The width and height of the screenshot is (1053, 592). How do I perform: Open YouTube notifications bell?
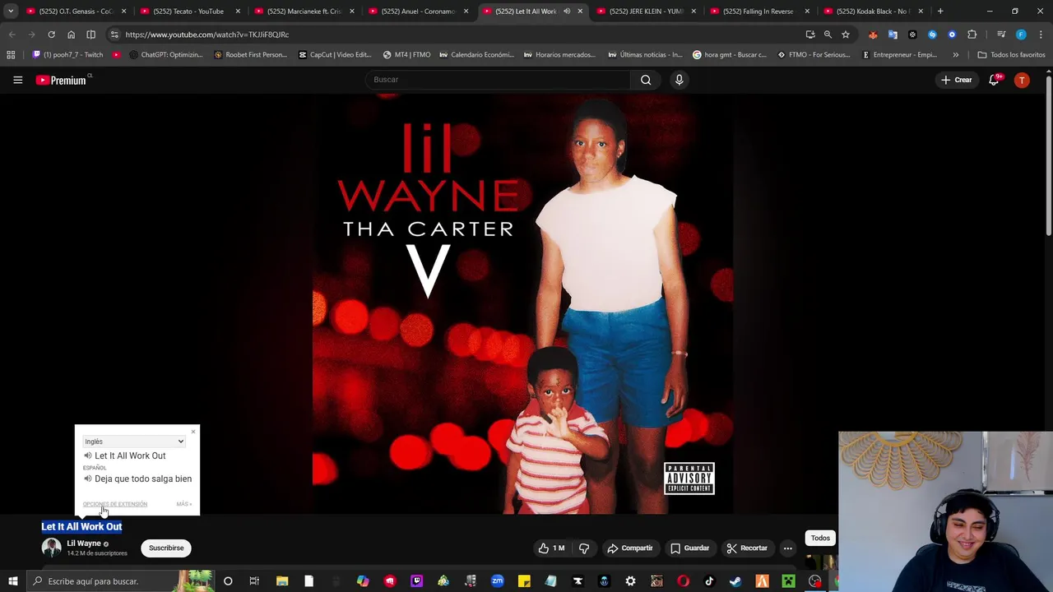(994, 80)
